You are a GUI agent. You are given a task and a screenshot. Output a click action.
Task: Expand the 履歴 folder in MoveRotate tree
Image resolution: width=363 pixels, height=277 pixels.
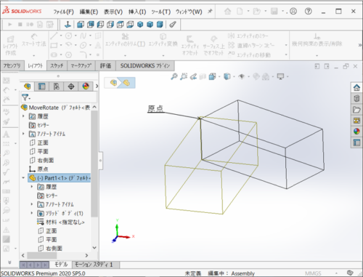(x=23, y=116)
